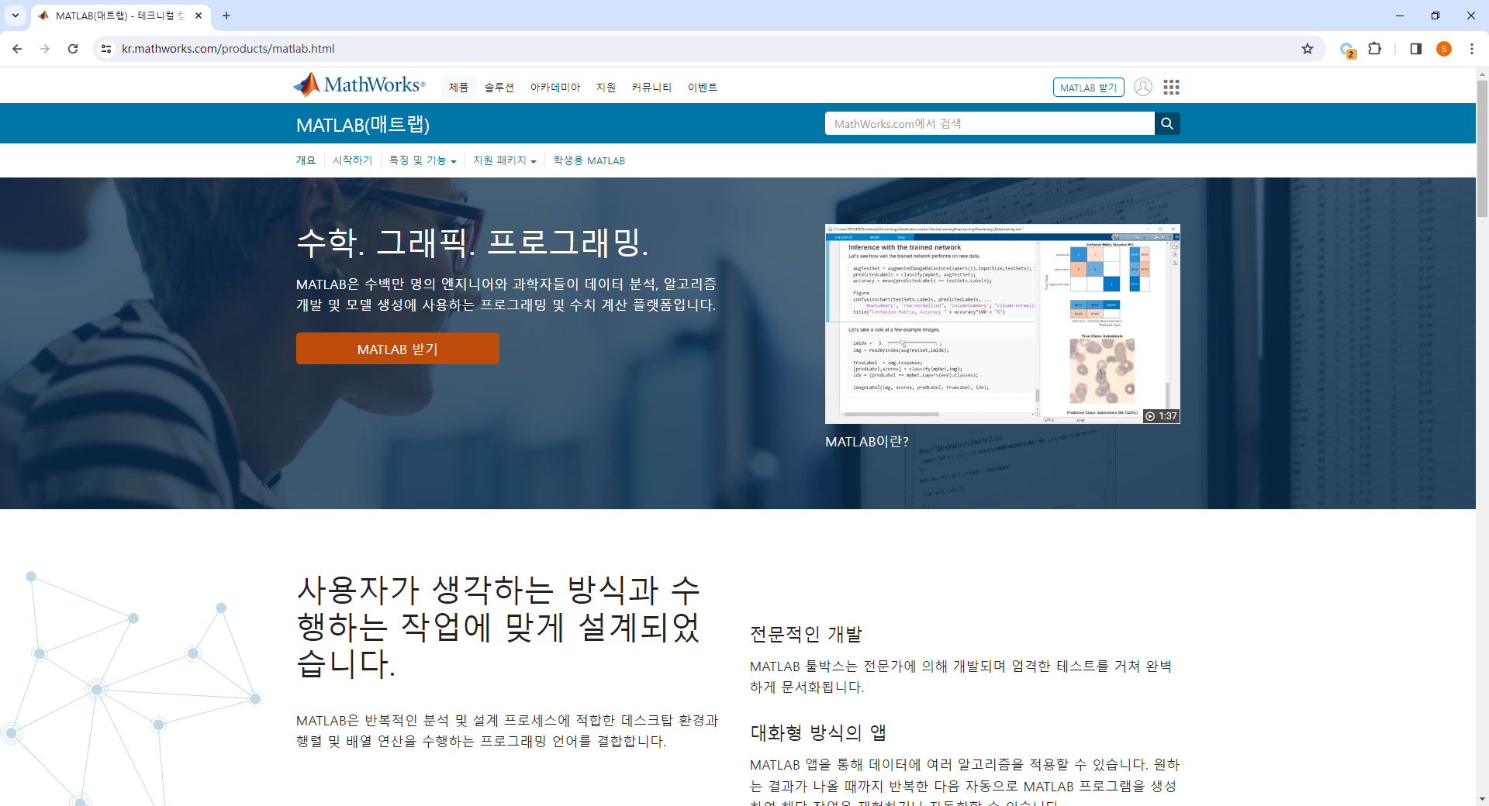Viewport: 1489px width, 806px height.
Task: Reload the page
Action: [x=73, y=49]
